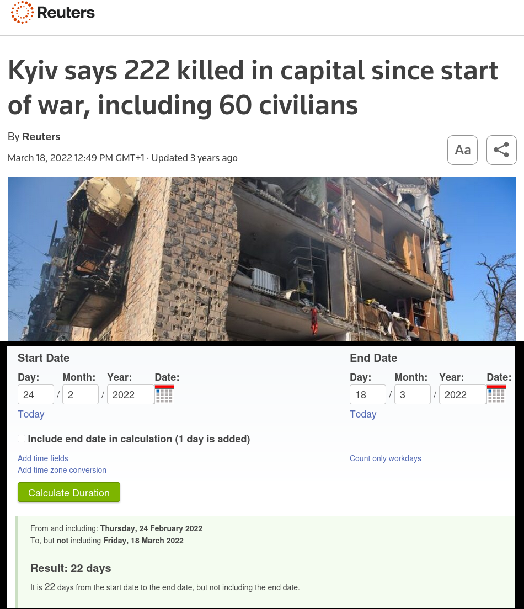524x609 pixels.
Task: Open the Start Date calendar picker icon
Action: [164, 394]
